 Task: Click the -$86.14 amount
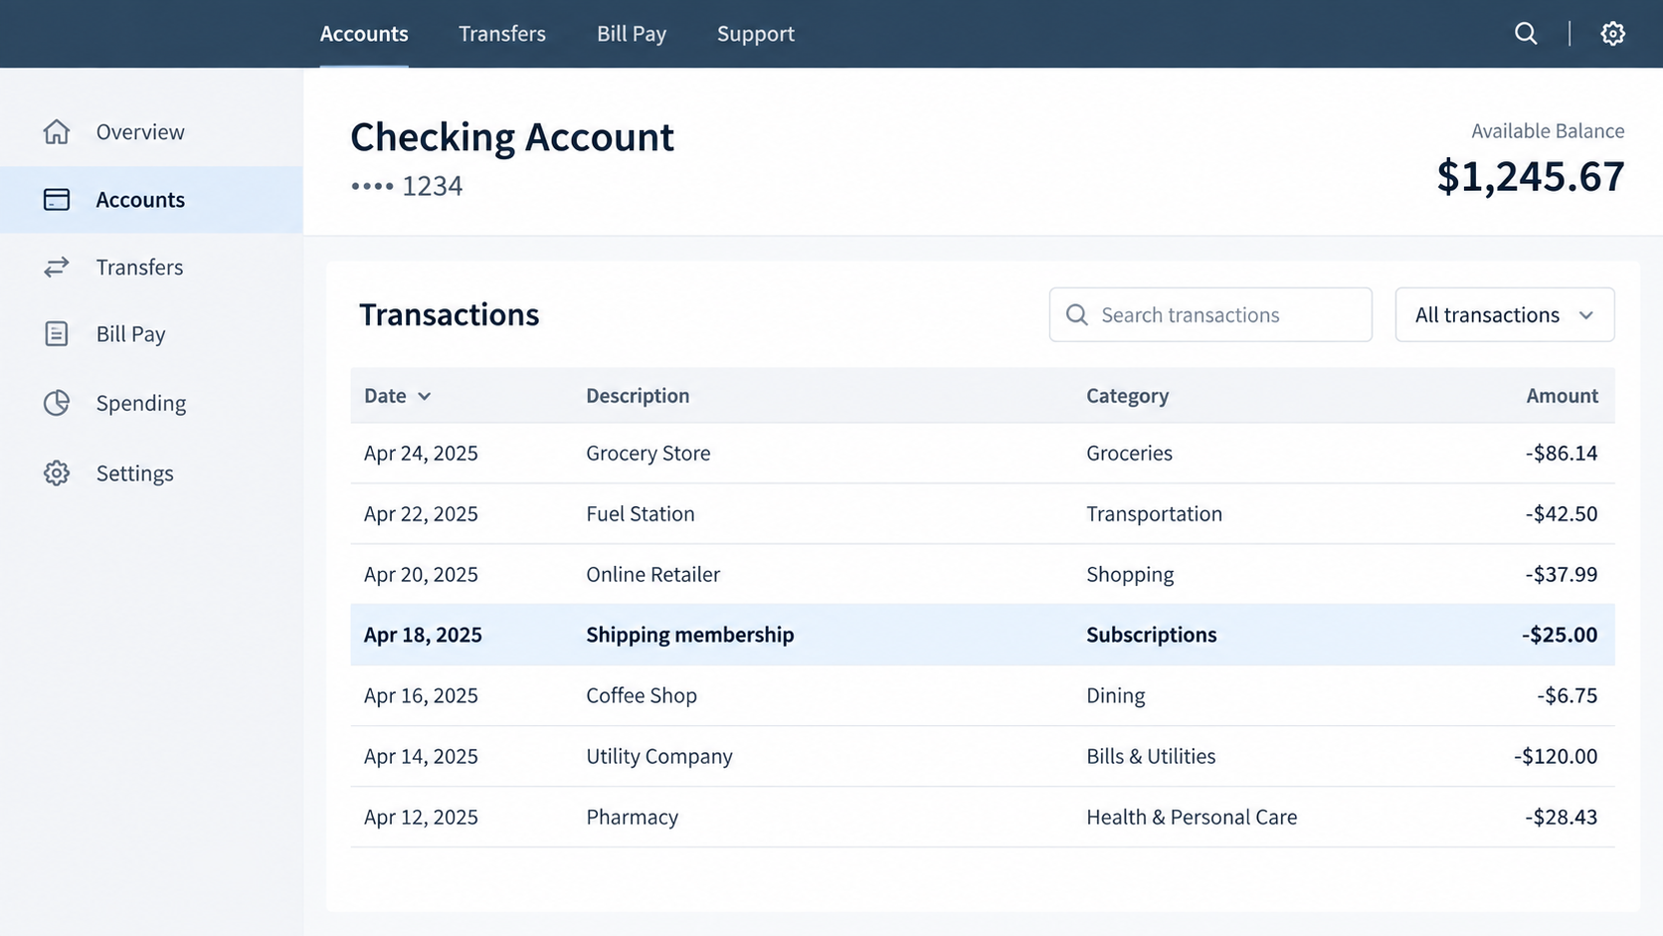click(x=1562, y=454)
